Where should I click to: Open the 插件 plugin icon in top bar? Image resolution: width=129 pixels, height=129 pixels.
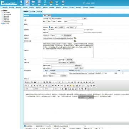click(51, 3)
